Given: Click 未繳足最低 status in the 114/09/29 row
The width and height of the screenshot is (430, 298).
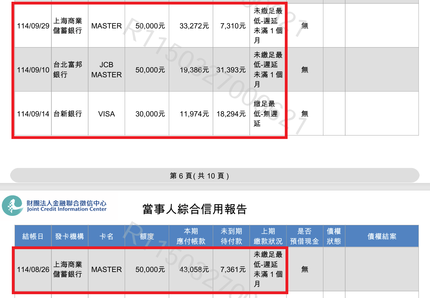Looking at the screenshot, I should point(268,26).
